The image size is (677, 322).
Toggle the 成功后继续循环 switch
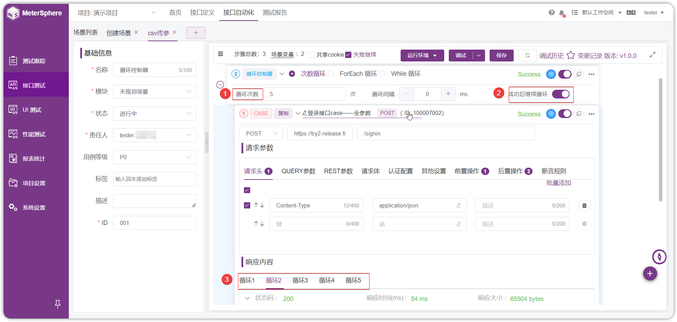561,94
